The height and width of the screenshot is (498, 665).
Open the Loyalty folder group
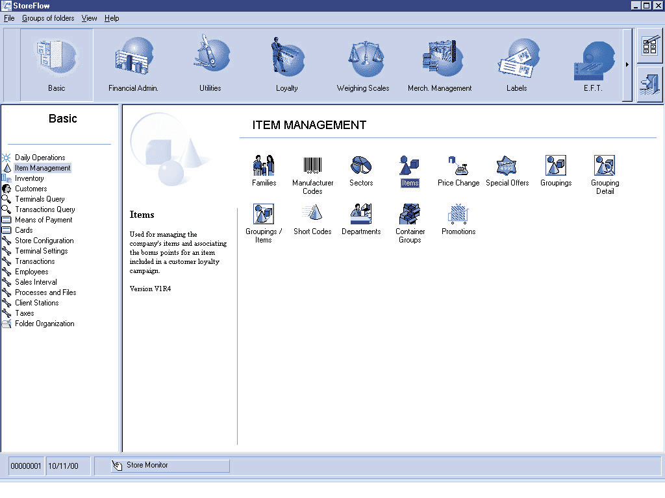pos(286,65)
